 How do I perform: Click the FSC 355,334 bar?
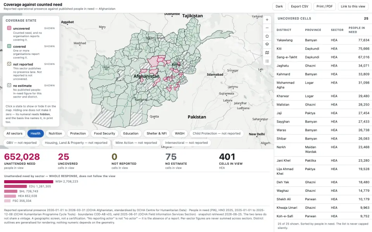coord(7,201)
